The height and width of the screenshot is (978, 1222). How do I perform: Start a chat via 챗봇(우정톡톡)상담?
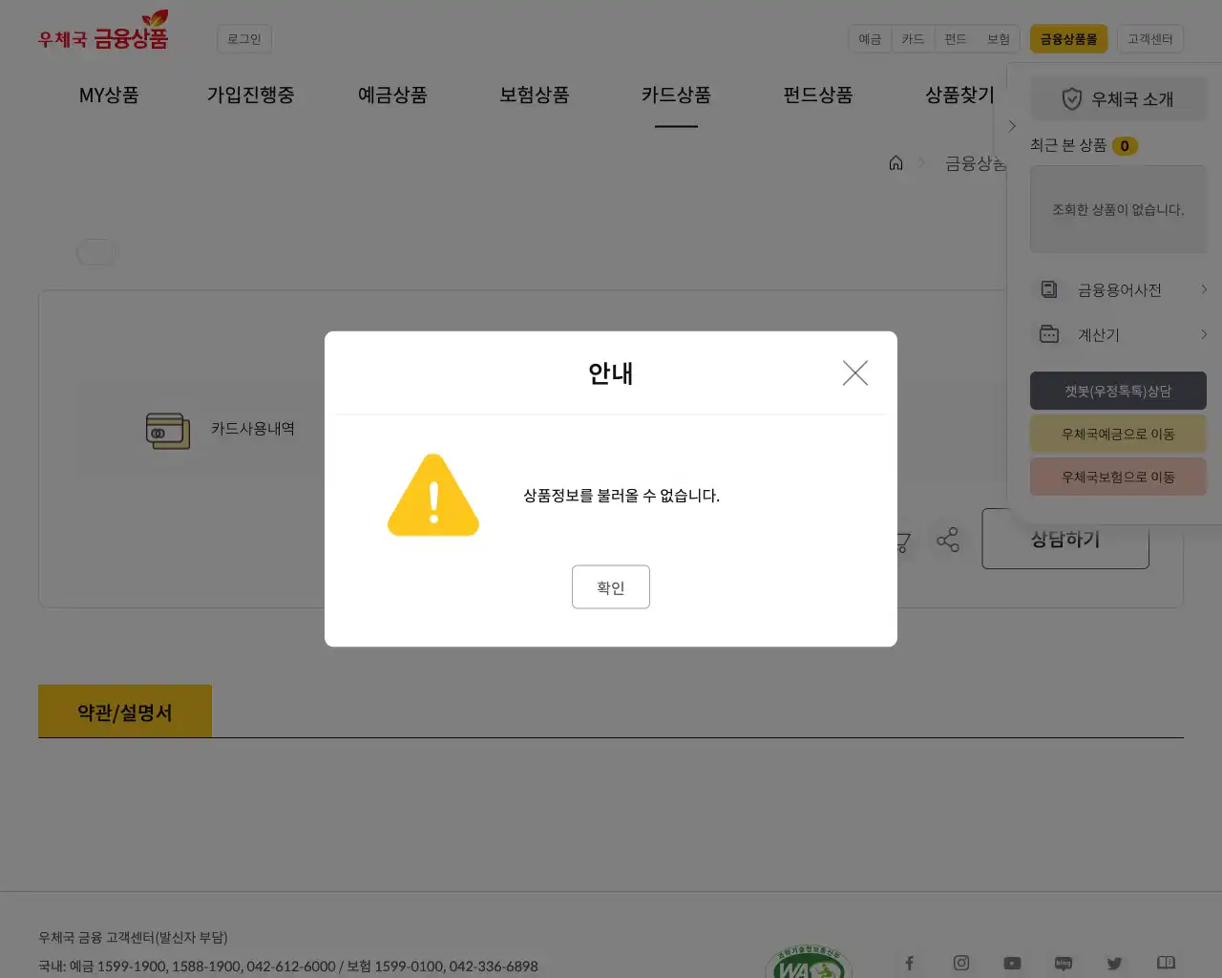point(1118,391)
